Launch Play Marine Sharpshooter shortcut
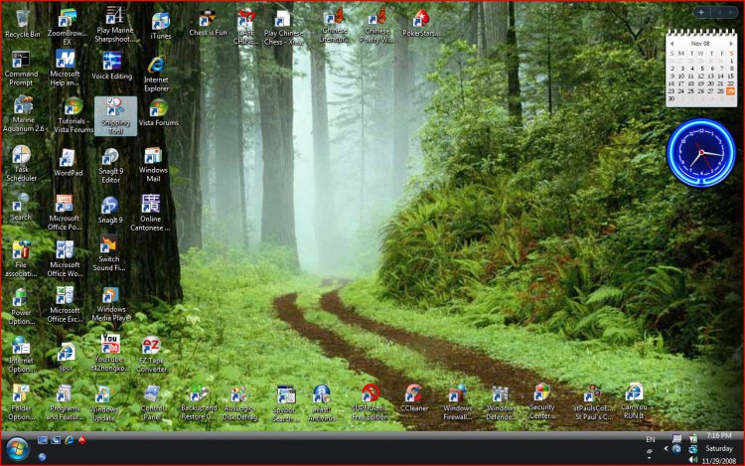The width and height of the screenshot is (745, 466). 114,25
